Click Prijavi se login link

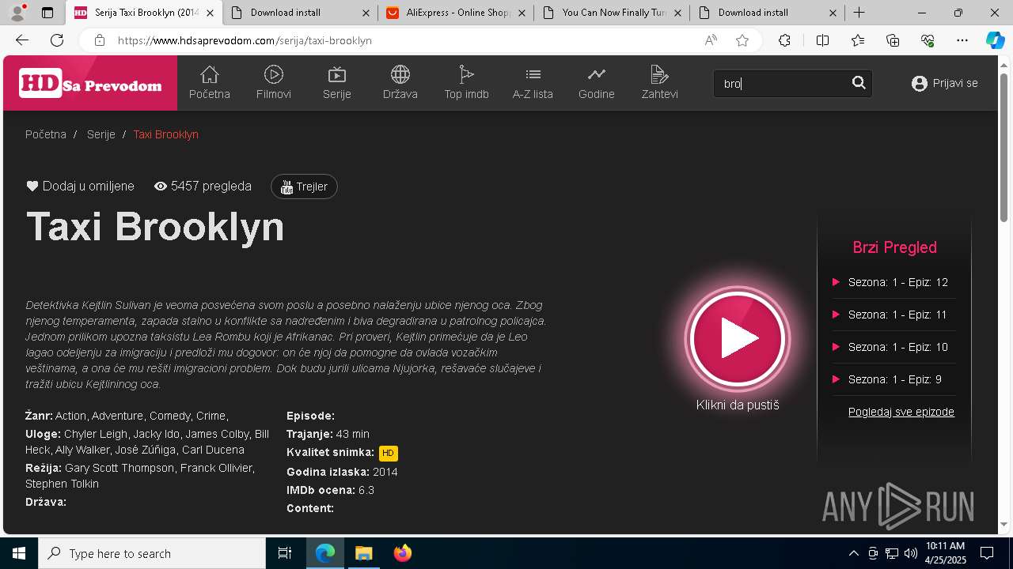pos(945,83)
